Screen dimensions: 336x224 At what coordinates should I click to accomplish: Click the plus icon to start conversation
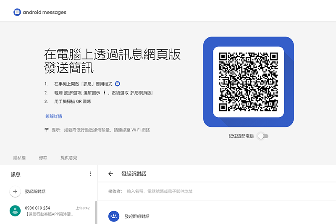click(15, 191)
